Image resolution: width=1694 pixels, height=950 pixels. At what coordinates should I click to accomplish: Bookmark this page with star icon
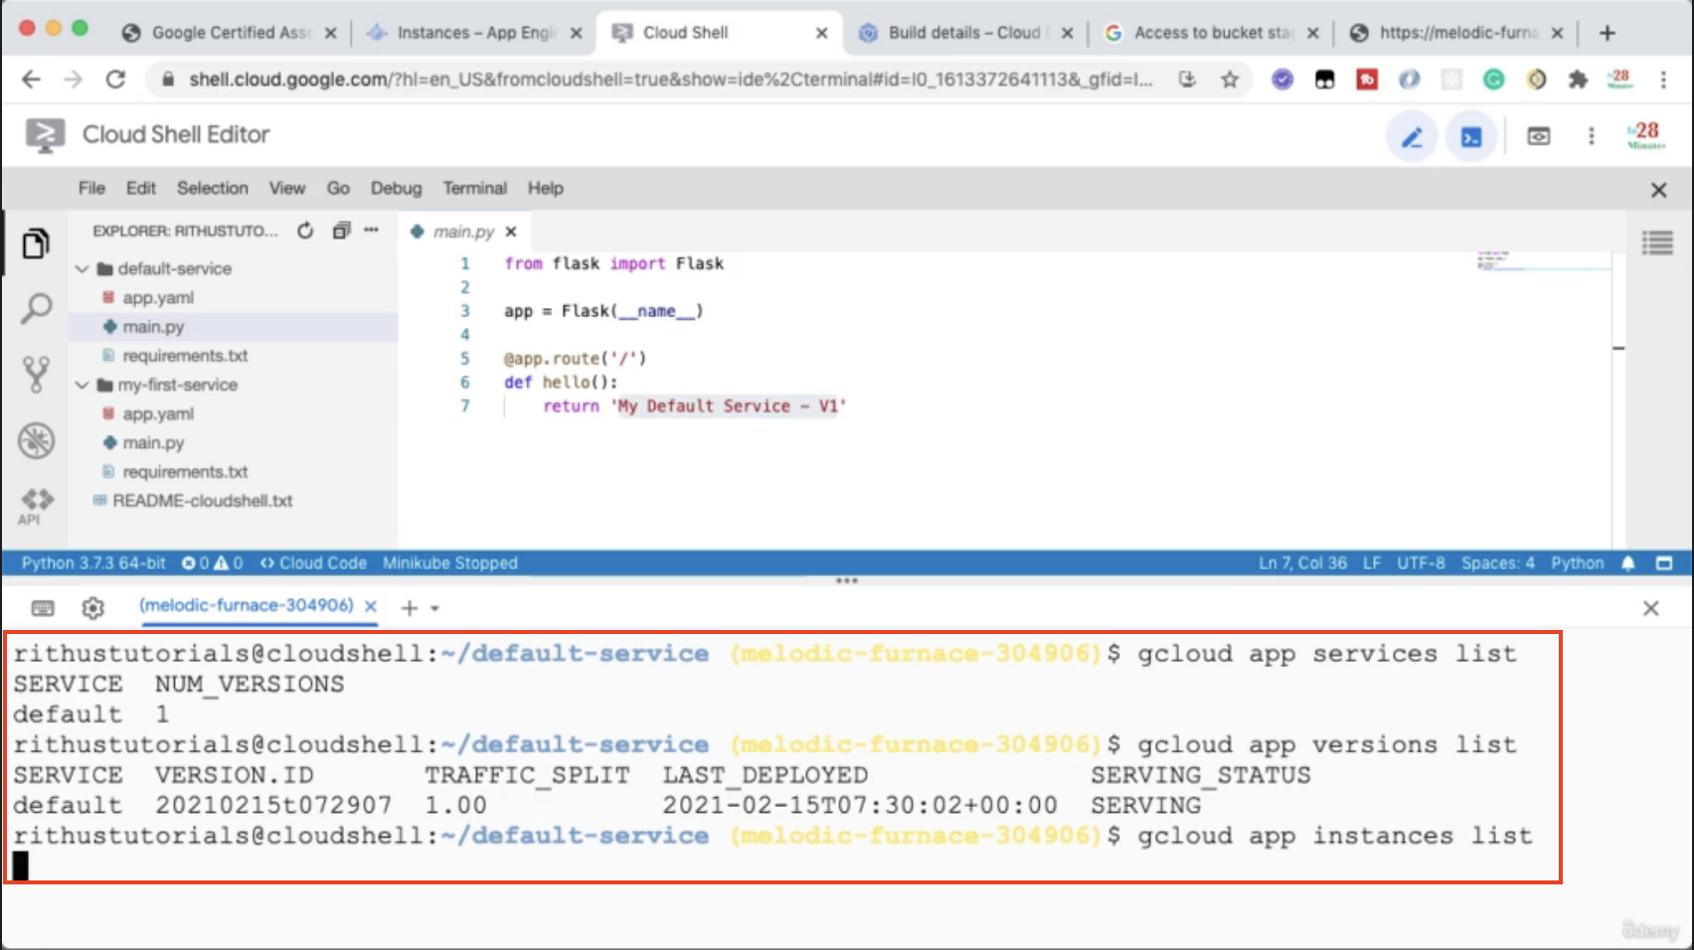[1230, 79]
